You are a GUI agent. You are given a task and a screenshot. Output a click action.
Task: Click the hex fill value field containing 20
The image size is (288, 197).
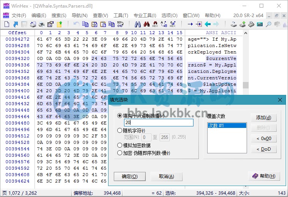pyautogui.click(x=159, y=123)
